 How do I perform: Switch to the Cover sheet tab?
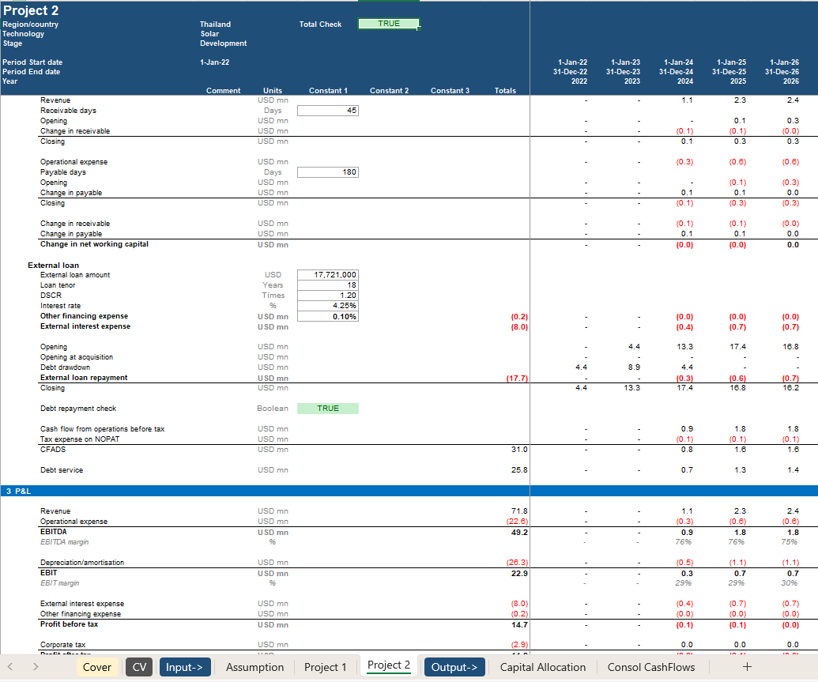97,667
